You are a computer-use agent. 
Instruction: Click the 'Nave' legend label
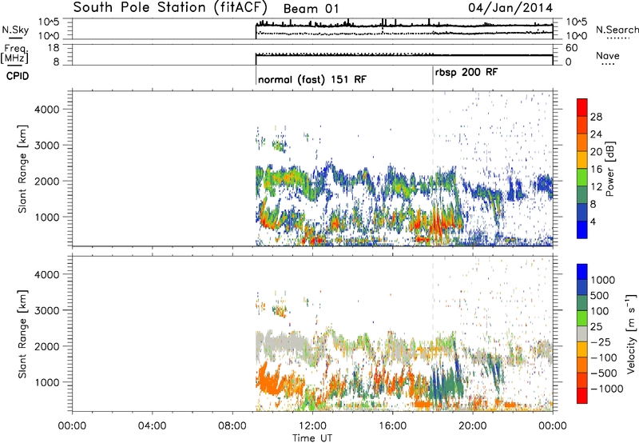point(608,55)
